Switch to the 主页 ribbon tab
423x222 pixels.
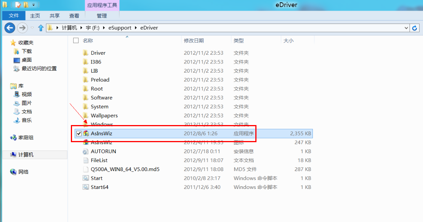click(35, 16)
